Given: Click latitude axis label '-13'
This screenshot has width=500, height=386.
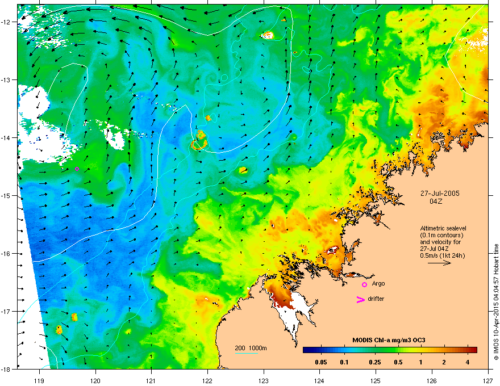Looking at the screenshot, I should (6, 80).
